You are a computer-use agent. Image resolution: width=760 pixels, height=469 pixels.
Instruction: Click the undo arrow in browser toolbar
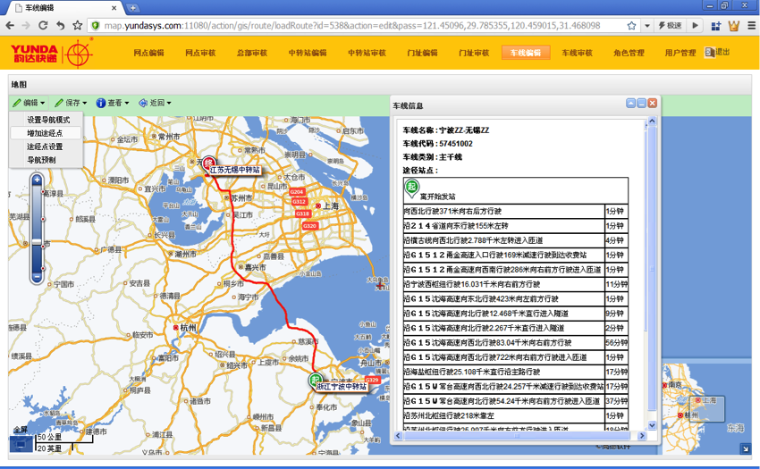pyautogui.click(x=60, y=25)
